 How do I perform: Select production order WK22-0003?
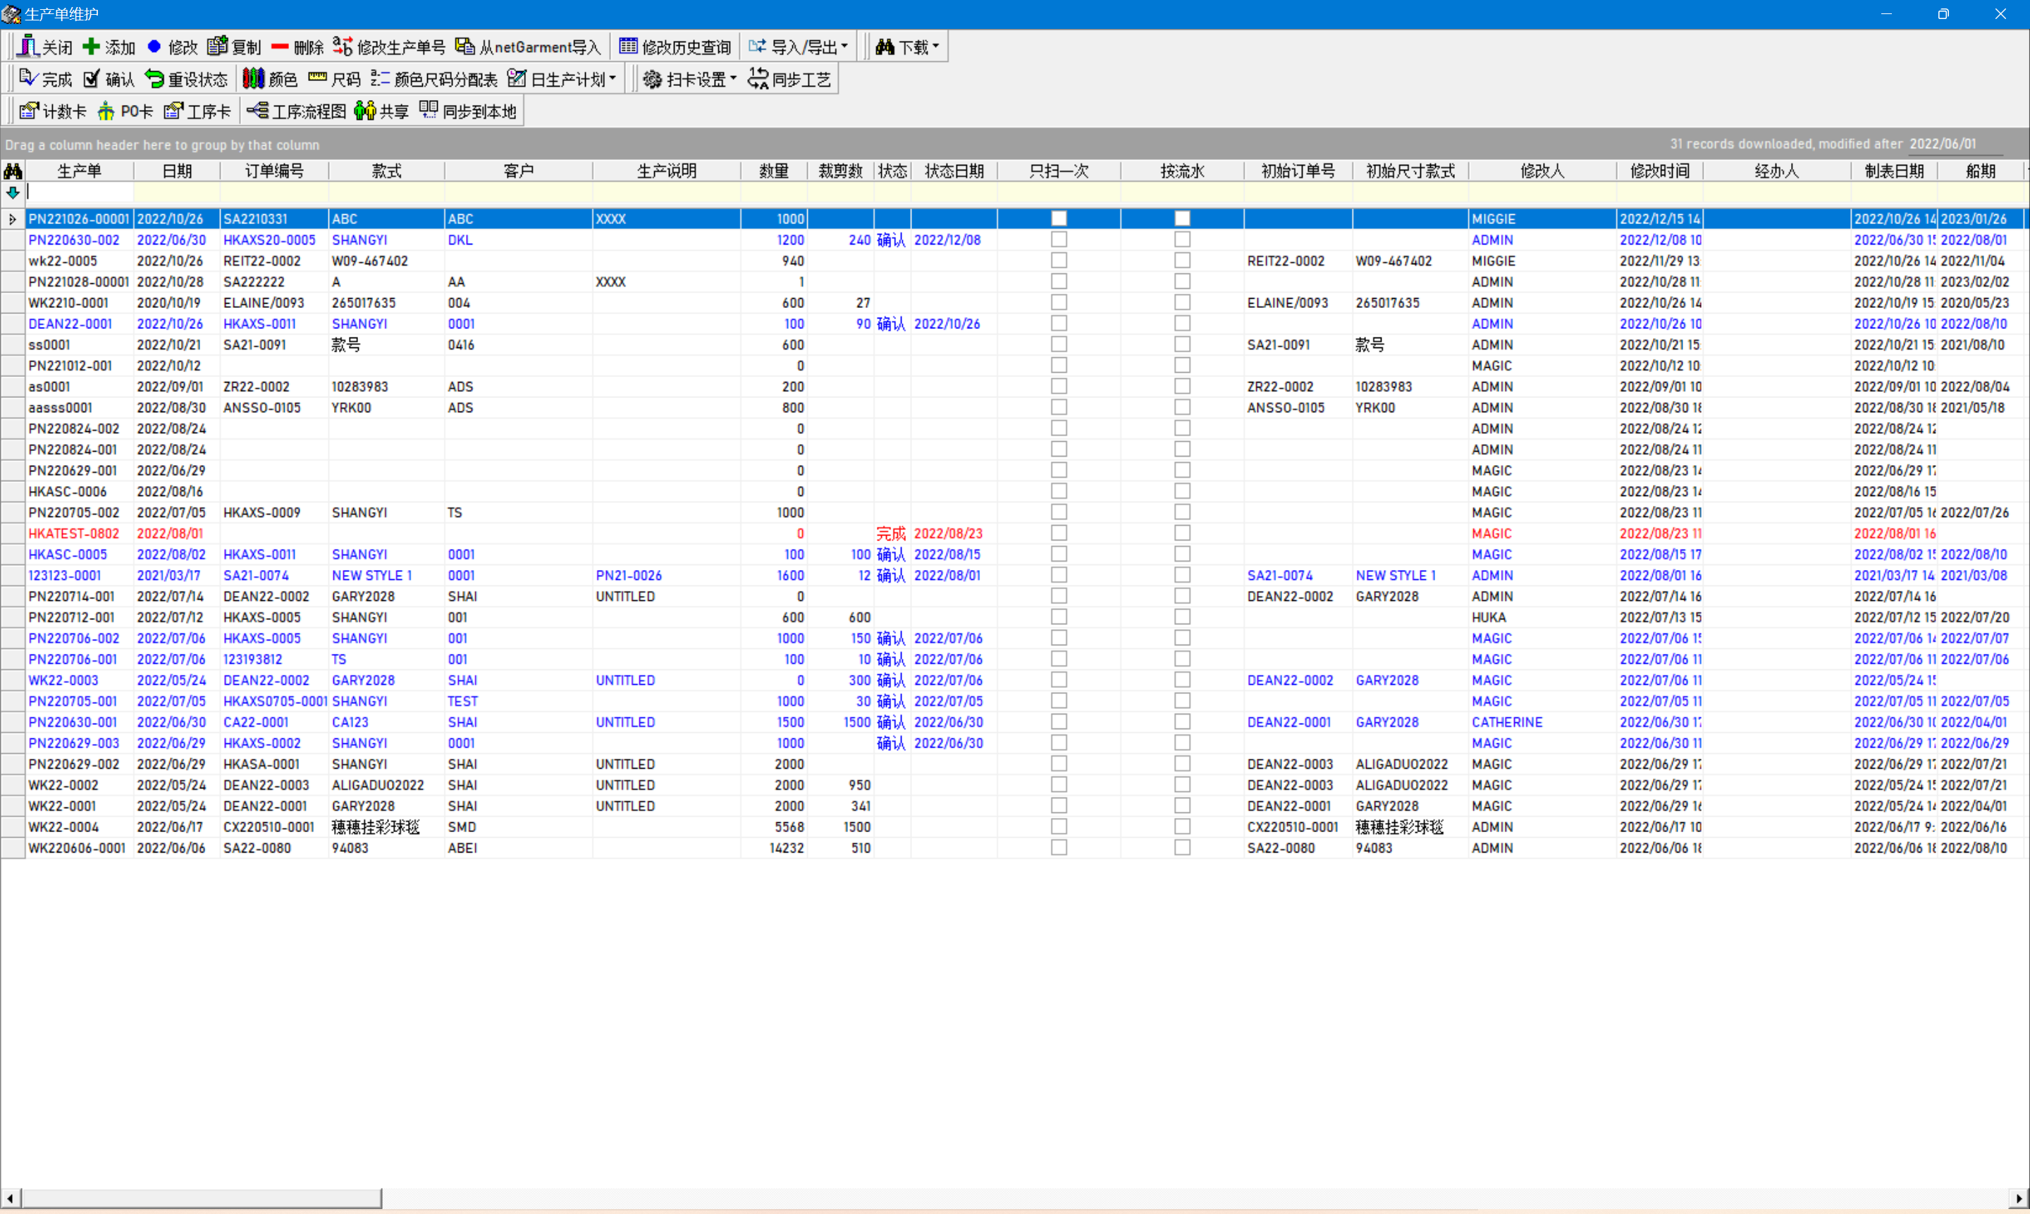[x=63, y=681]
